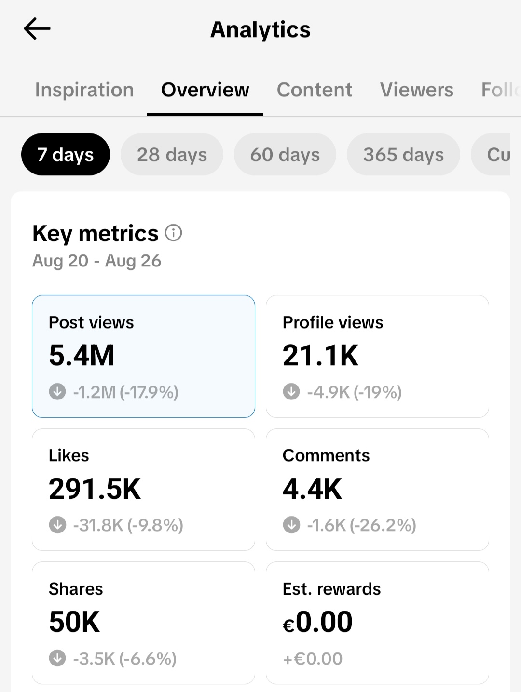Select the Est. rewards card
Viewport: 521px width, 692px height.
[x=377, y=623]
